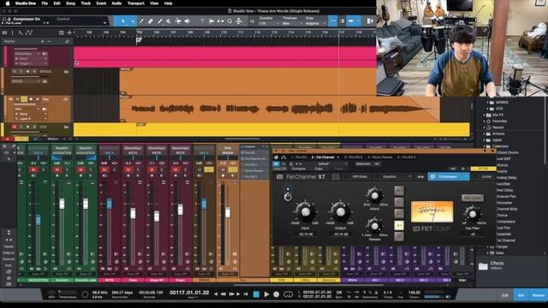Image resolution: width=548 pixels, height=308 pixels.
Task: Open the Edit view button
Action: tap(505, 295)
